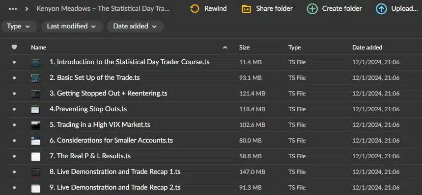
Task: Sort by the Size column header
Action: pyautogui.click(x=244, y=48)
